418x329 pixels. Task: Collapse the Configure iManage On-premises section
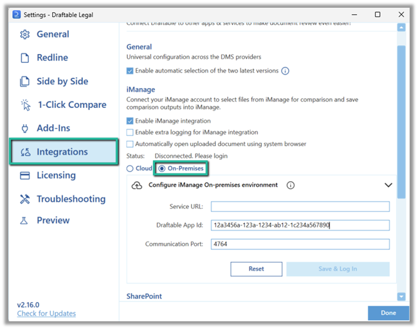point(388,185)
